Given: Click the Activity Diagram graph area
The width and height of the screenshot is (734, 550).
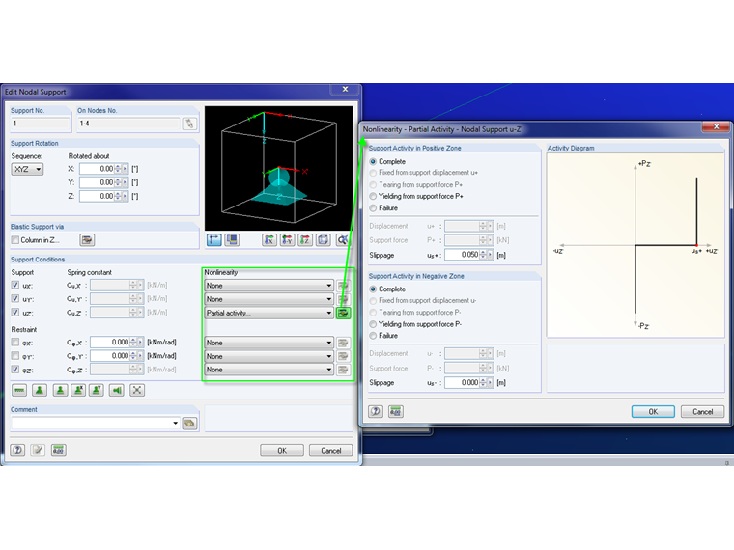Looking at the screenshot, I should tap(635, 245).
